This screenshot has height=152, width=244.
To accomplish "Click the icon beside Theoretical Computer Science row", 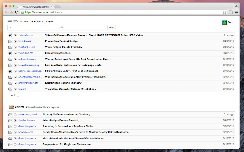I will tap(10, 89).
